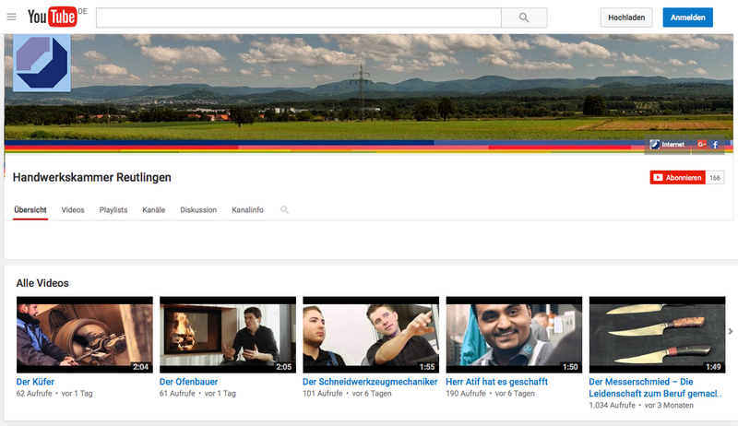Click the Hochladen button

coord(626,18)
